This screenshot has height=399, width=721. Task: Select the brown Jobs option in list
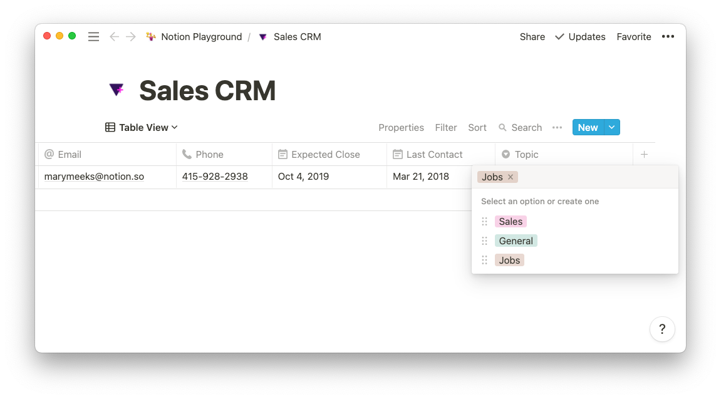[509, 260]
